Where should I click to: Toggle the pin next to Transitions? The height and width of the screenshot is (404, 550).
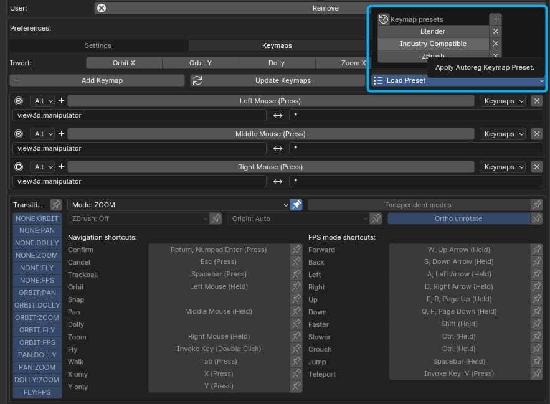click(56, 205)
